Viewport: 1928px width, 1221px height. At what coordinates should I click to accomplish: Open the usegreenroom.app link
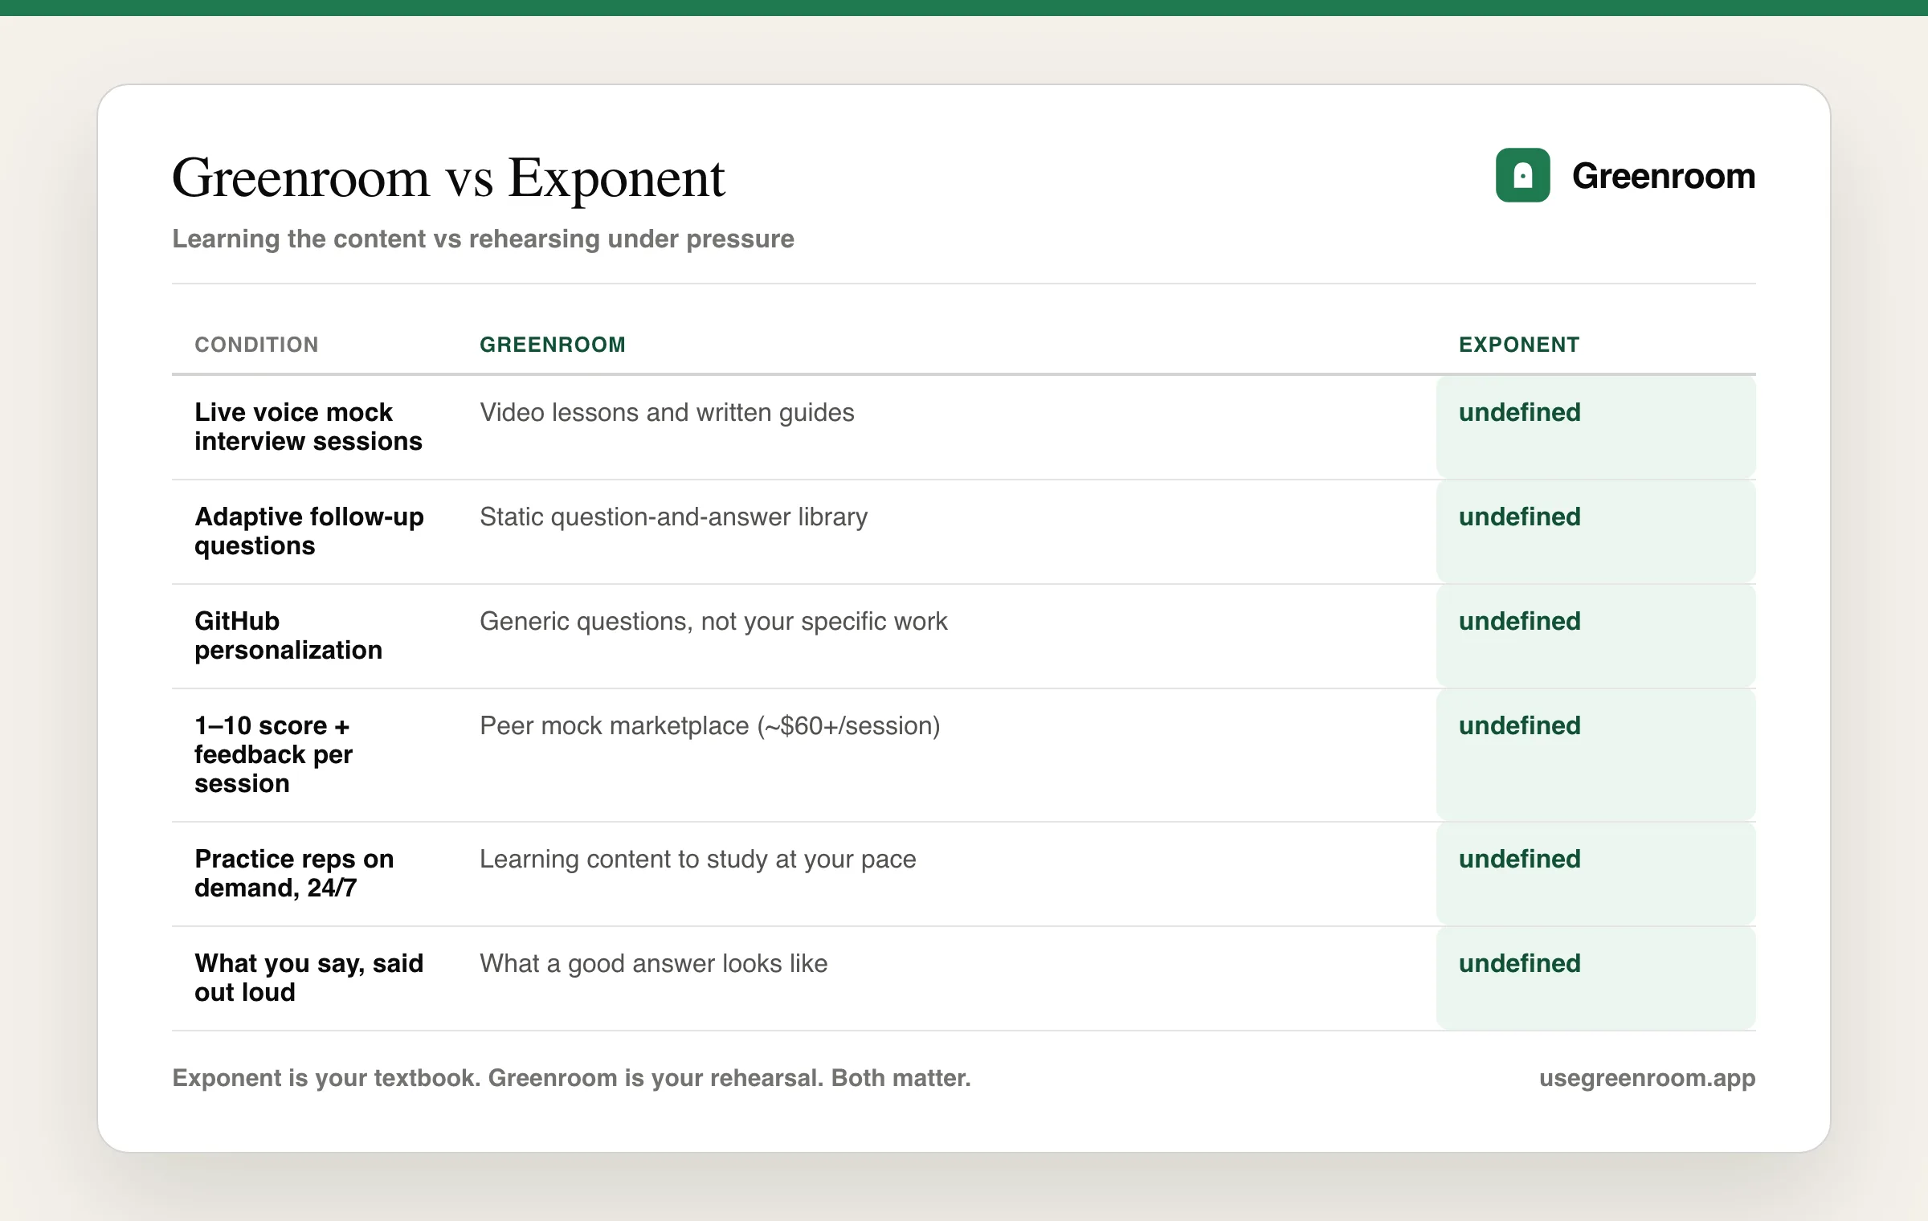1647,1078
